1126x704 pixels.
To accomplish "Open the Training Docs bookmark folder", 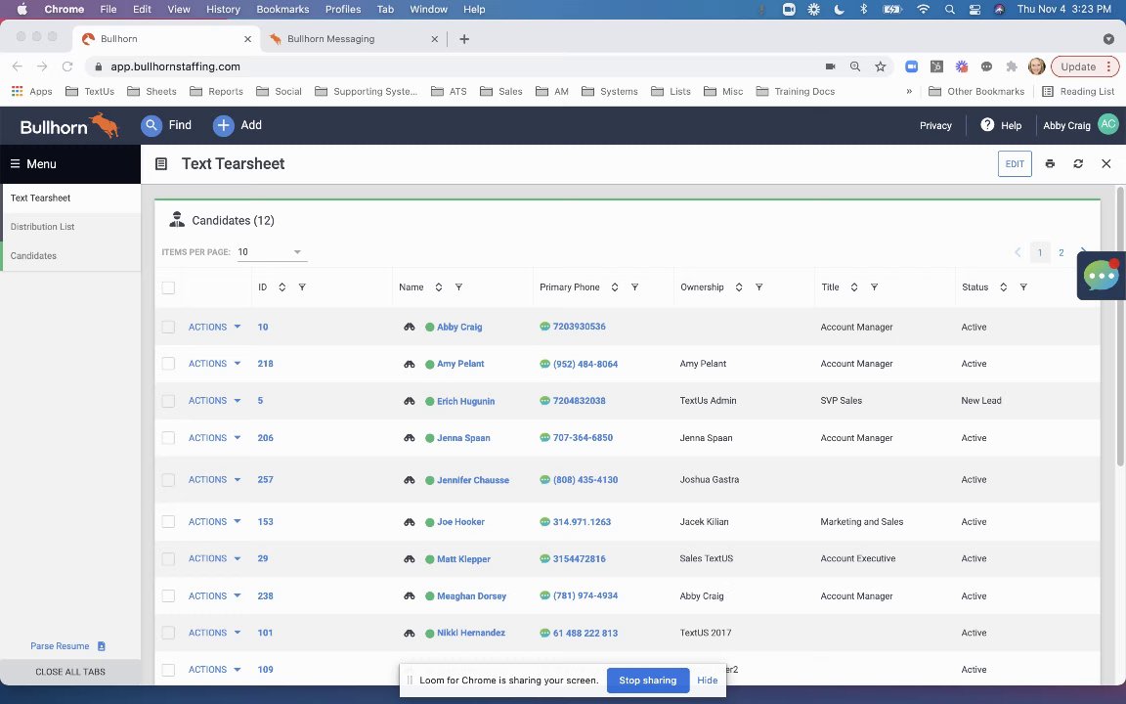I will [796, 91].
